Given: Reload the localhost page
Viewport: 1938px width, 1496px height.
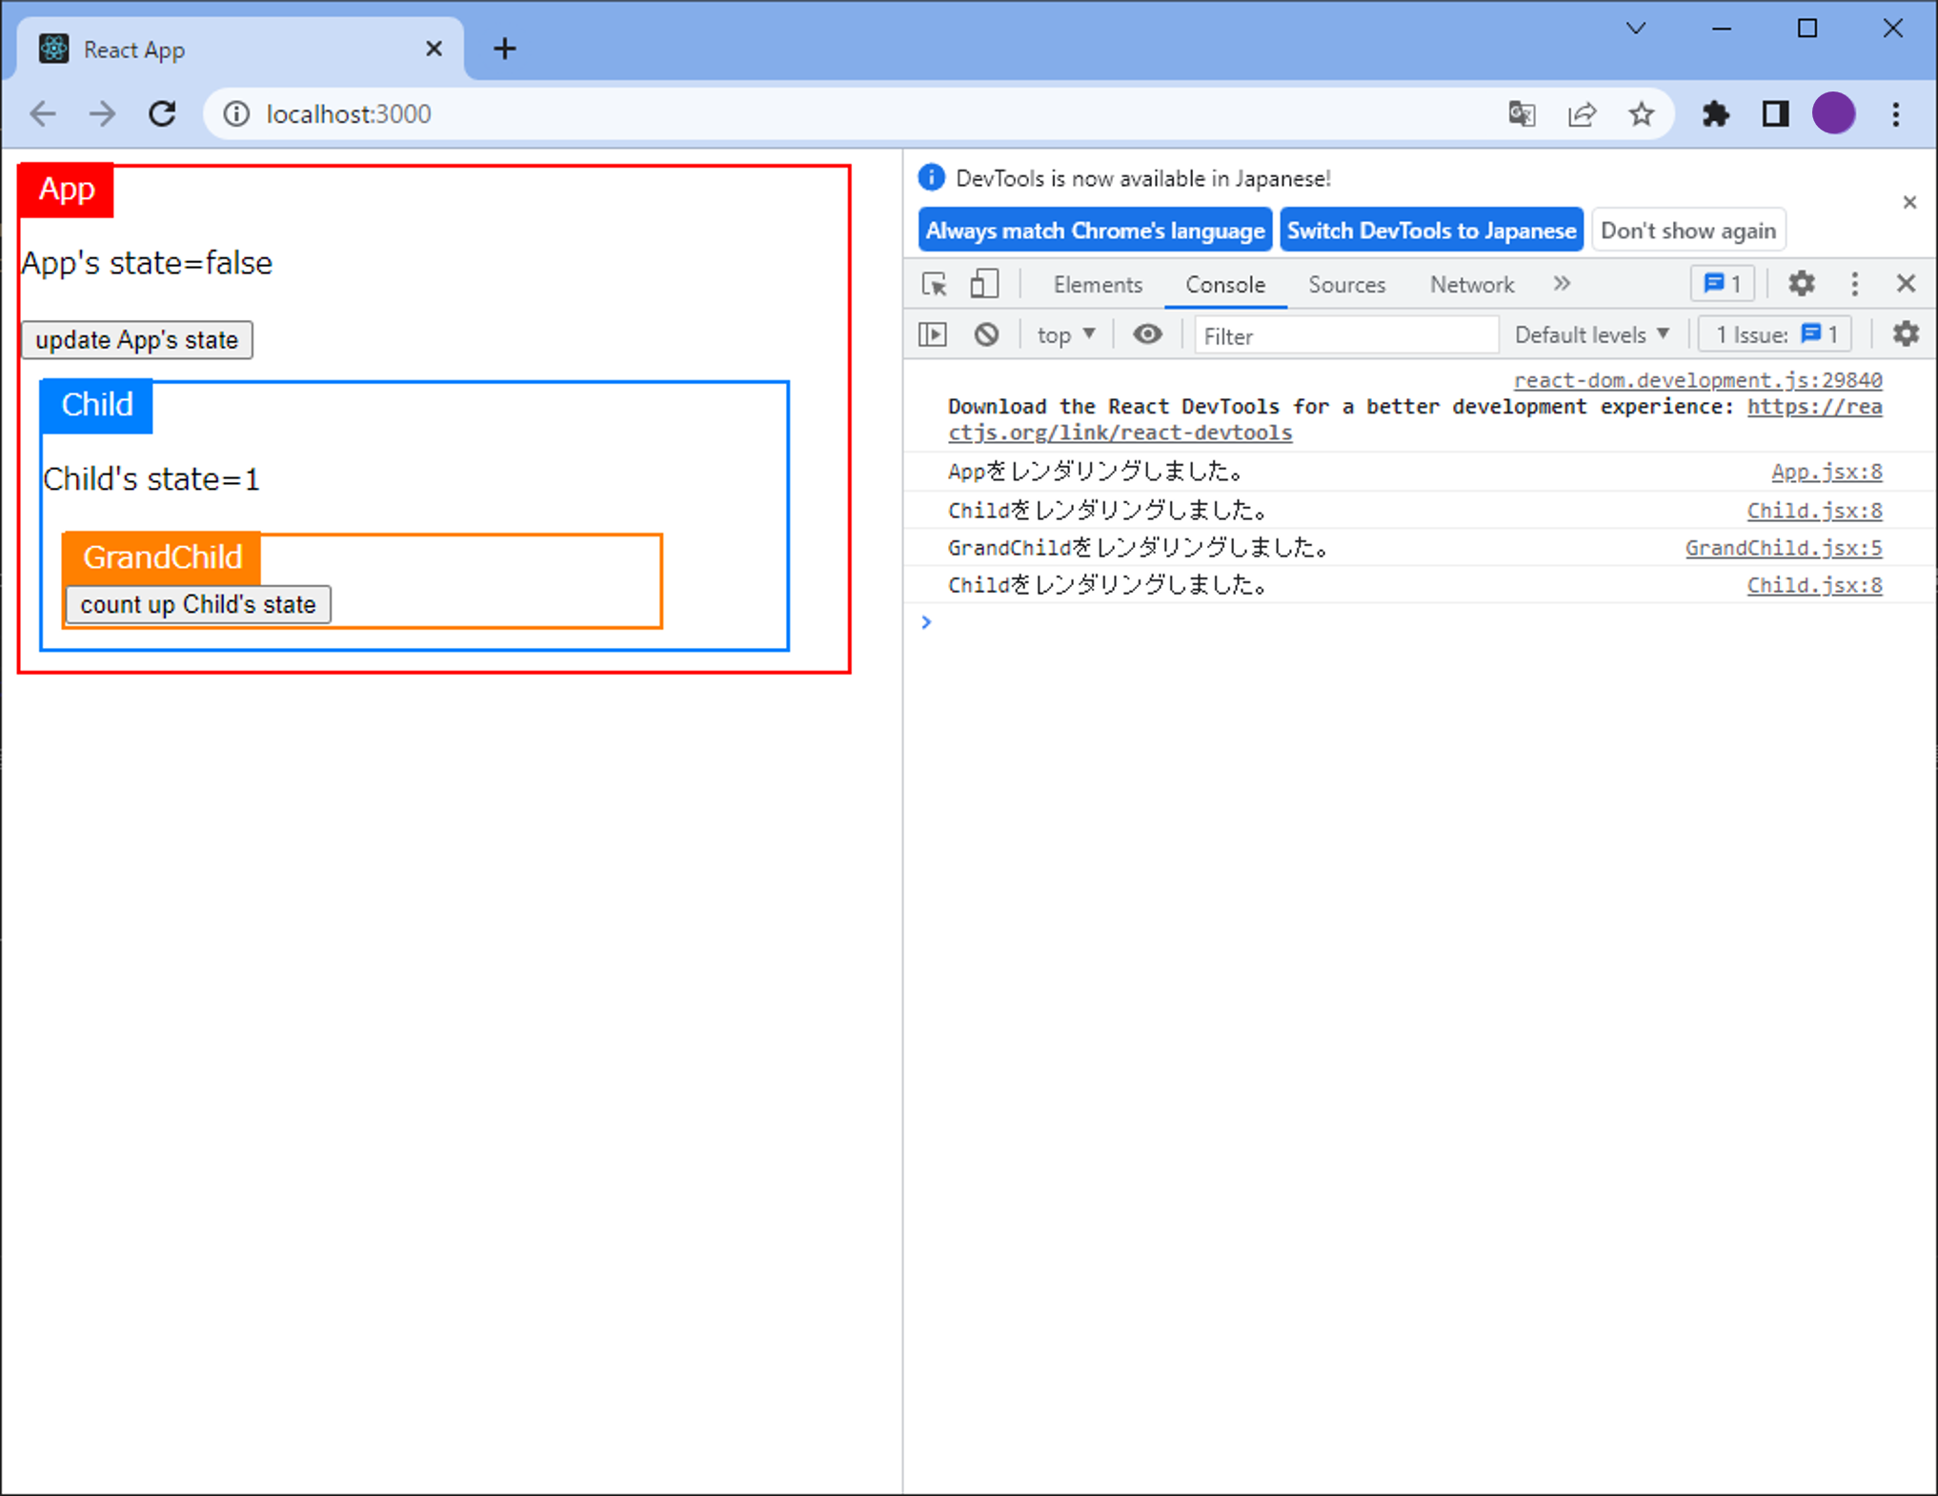Looking at the screenshot, I should coord(163,114).
